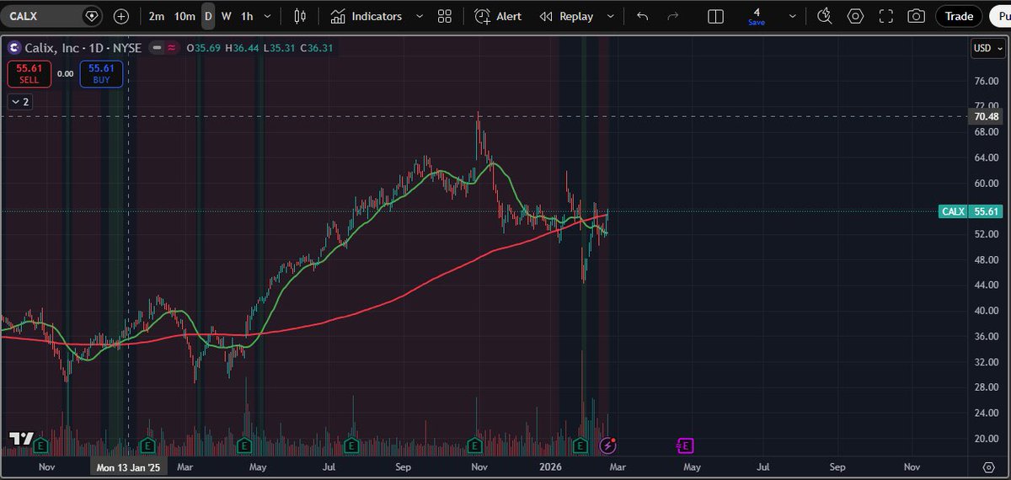Click the 76.00 price axis label
This screenshot has height=480, width=1011.
coord(986,81)
